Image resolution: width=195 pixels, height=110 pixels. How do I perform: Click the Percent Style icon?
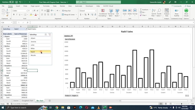coord(85,15)
